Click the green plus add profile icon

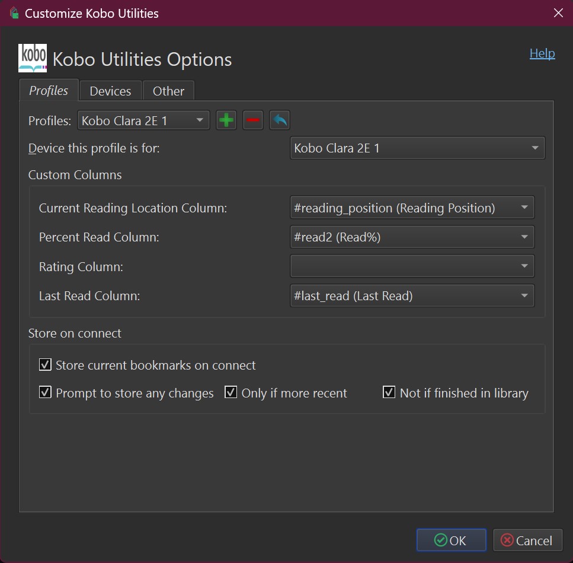(226, 120)
